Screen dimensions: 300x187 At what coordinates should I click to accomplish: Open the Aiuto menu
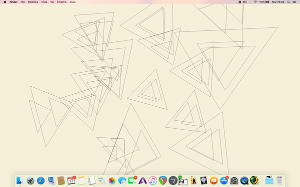click(x=72, y=2)
